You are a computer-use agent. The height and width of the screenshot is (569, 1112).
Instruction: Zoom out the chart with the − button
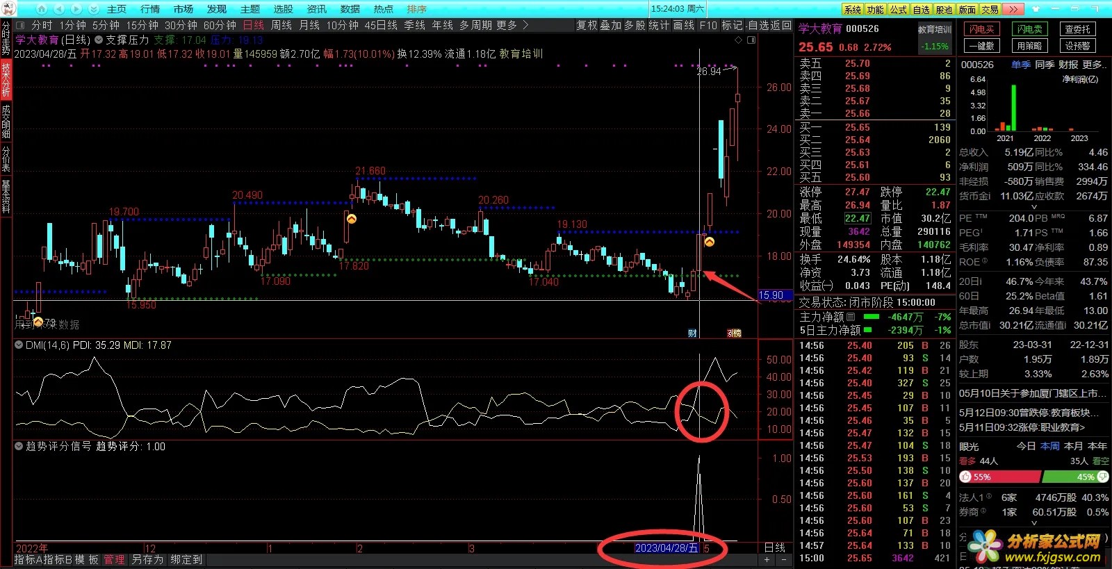(784, 559)
